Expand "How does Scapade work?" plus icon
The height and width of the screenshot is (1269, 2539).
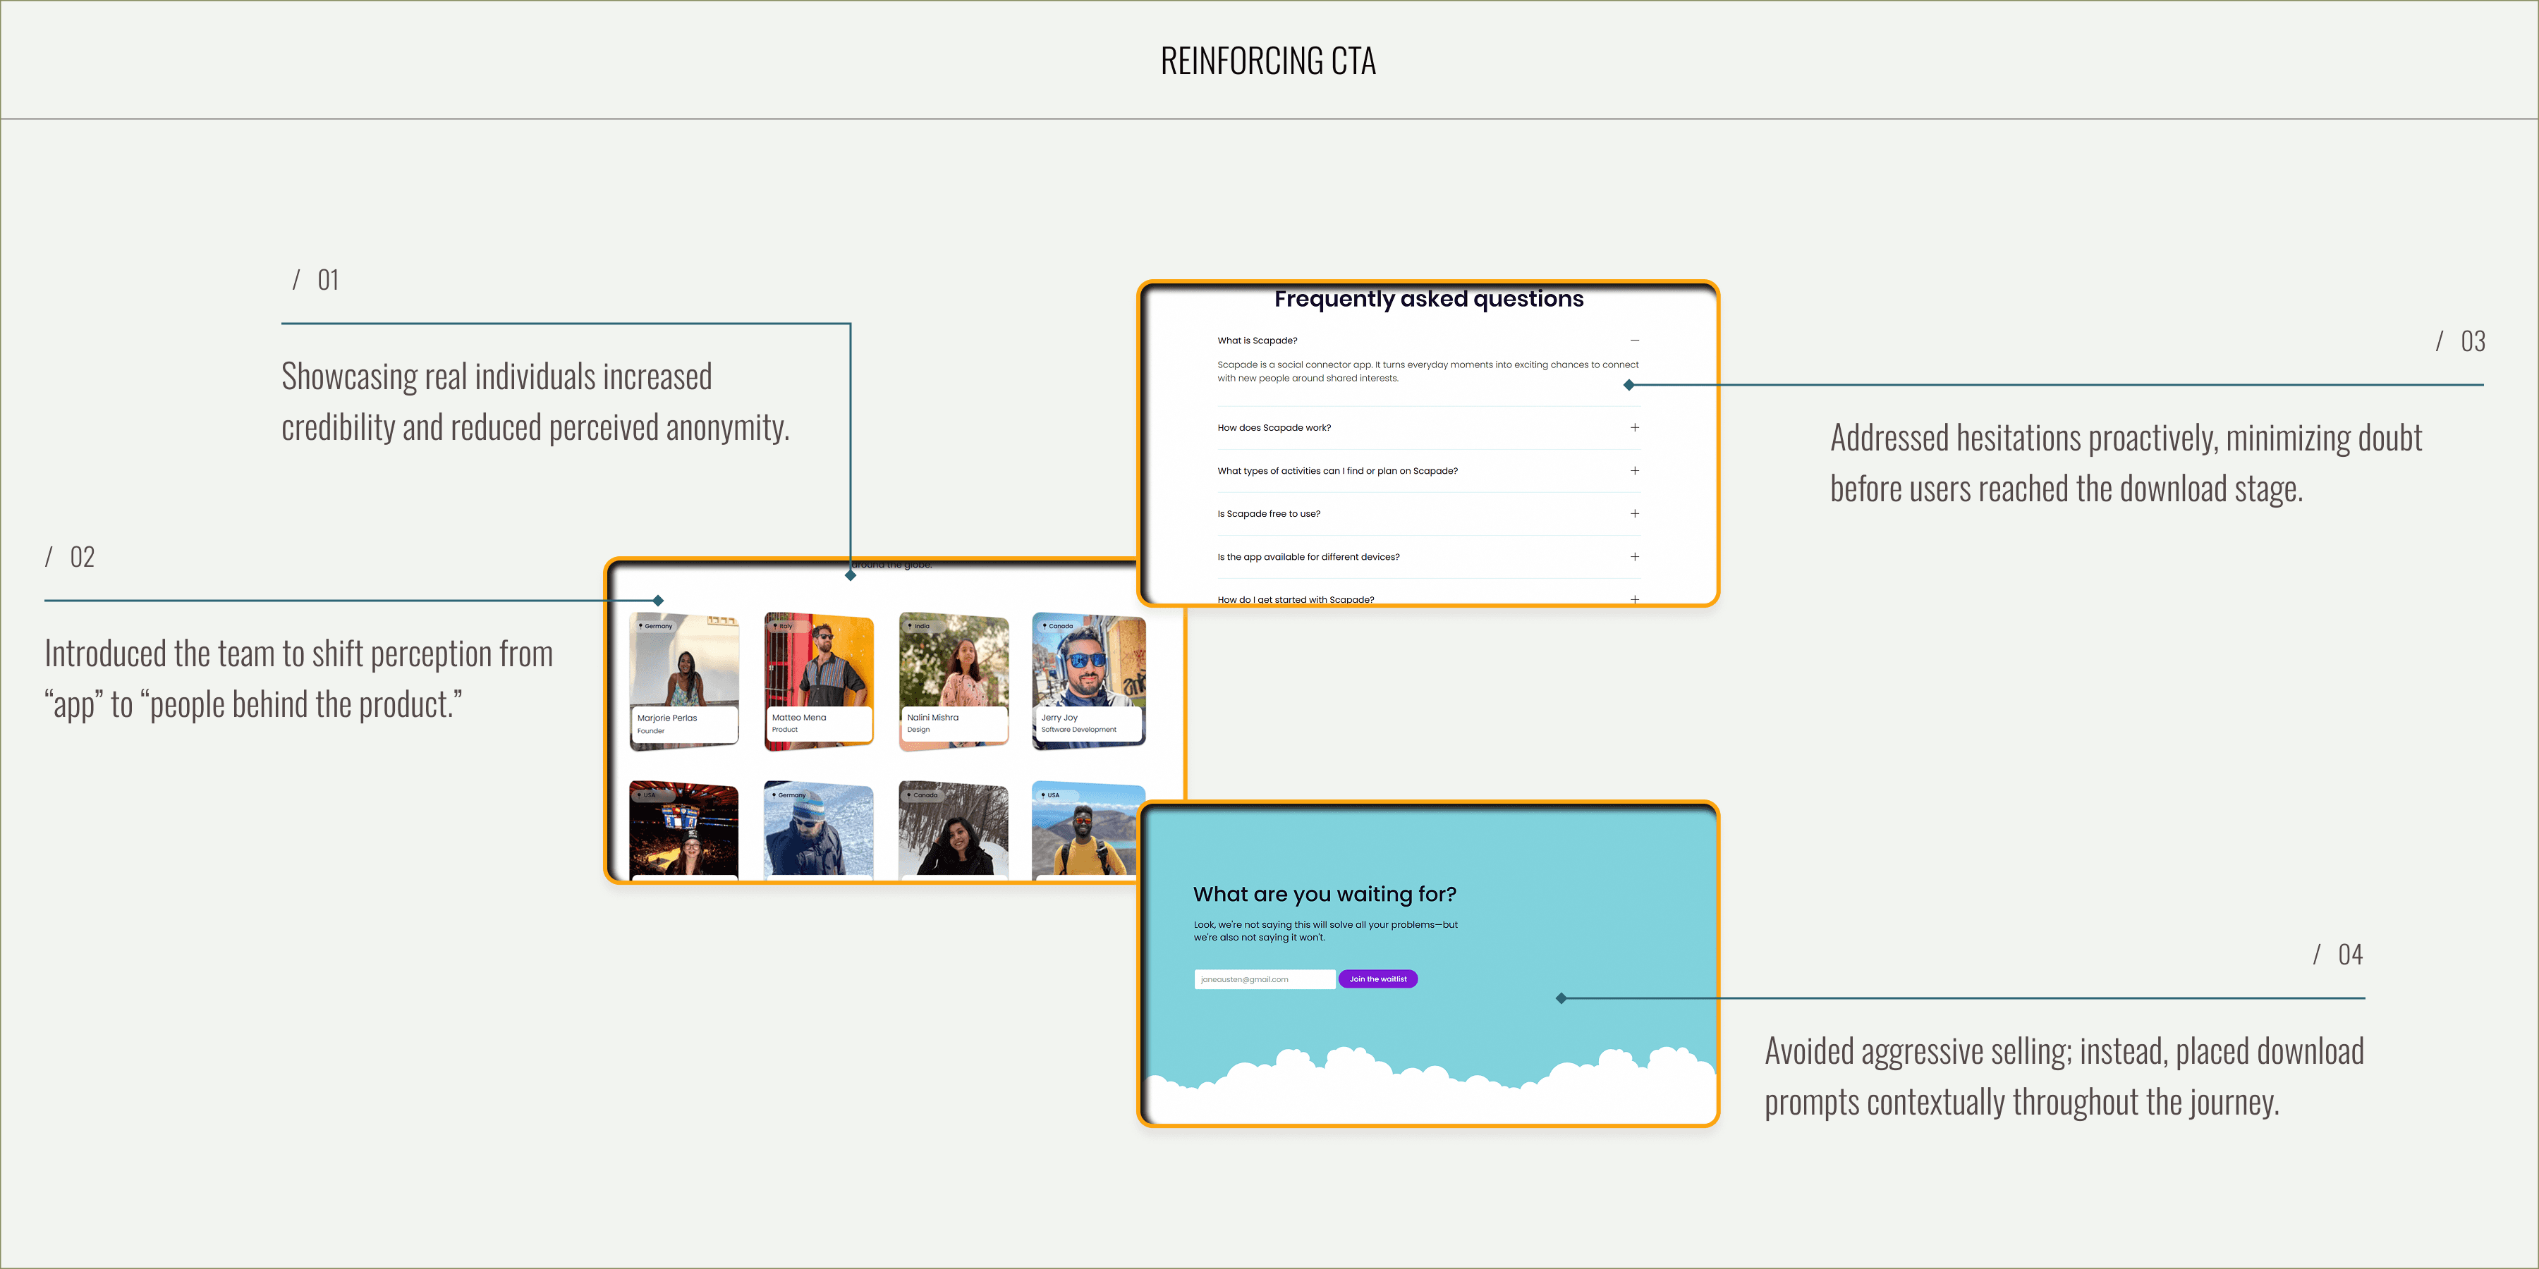pyautogui.click(x=1634, y=427)
